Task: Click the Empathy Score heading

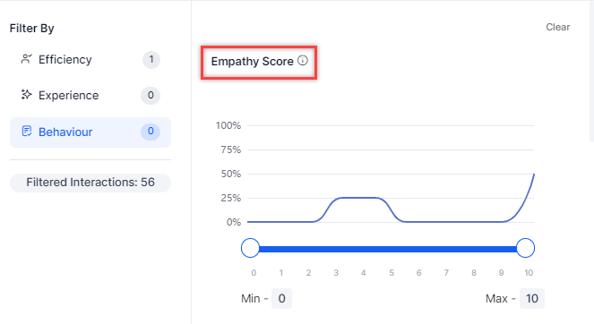Action: [x=253, y=62]
